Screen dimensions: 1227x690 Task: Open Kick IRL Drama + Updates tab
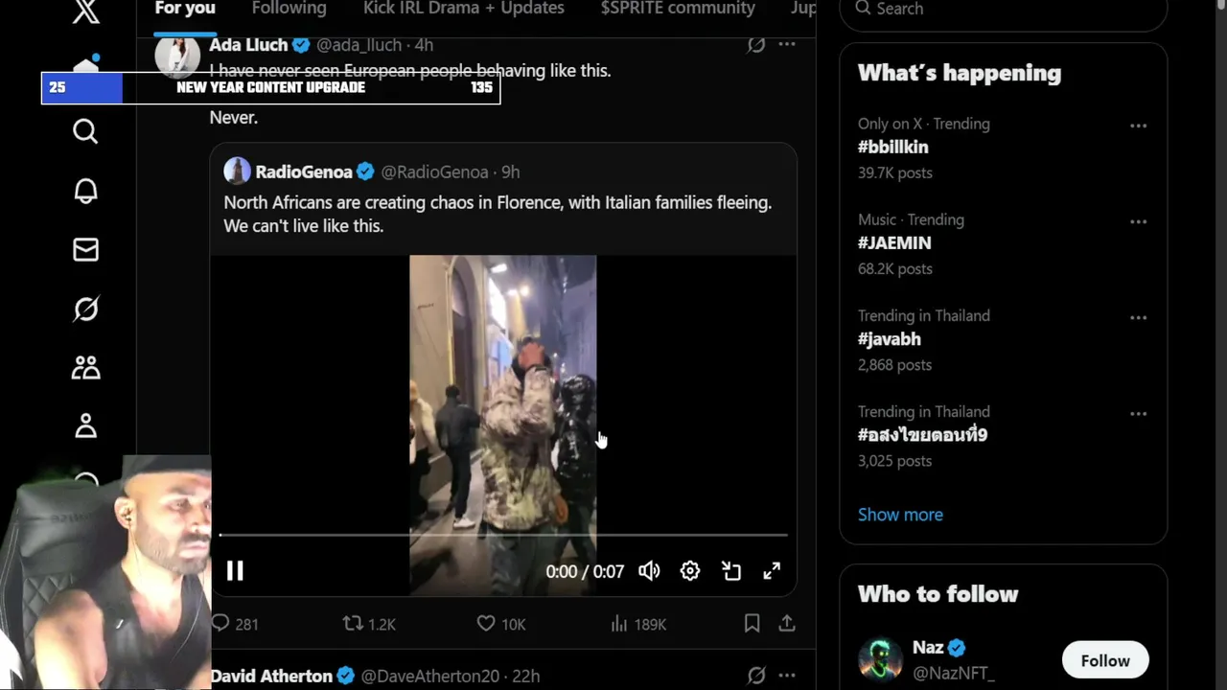click(x=463, y=9)
